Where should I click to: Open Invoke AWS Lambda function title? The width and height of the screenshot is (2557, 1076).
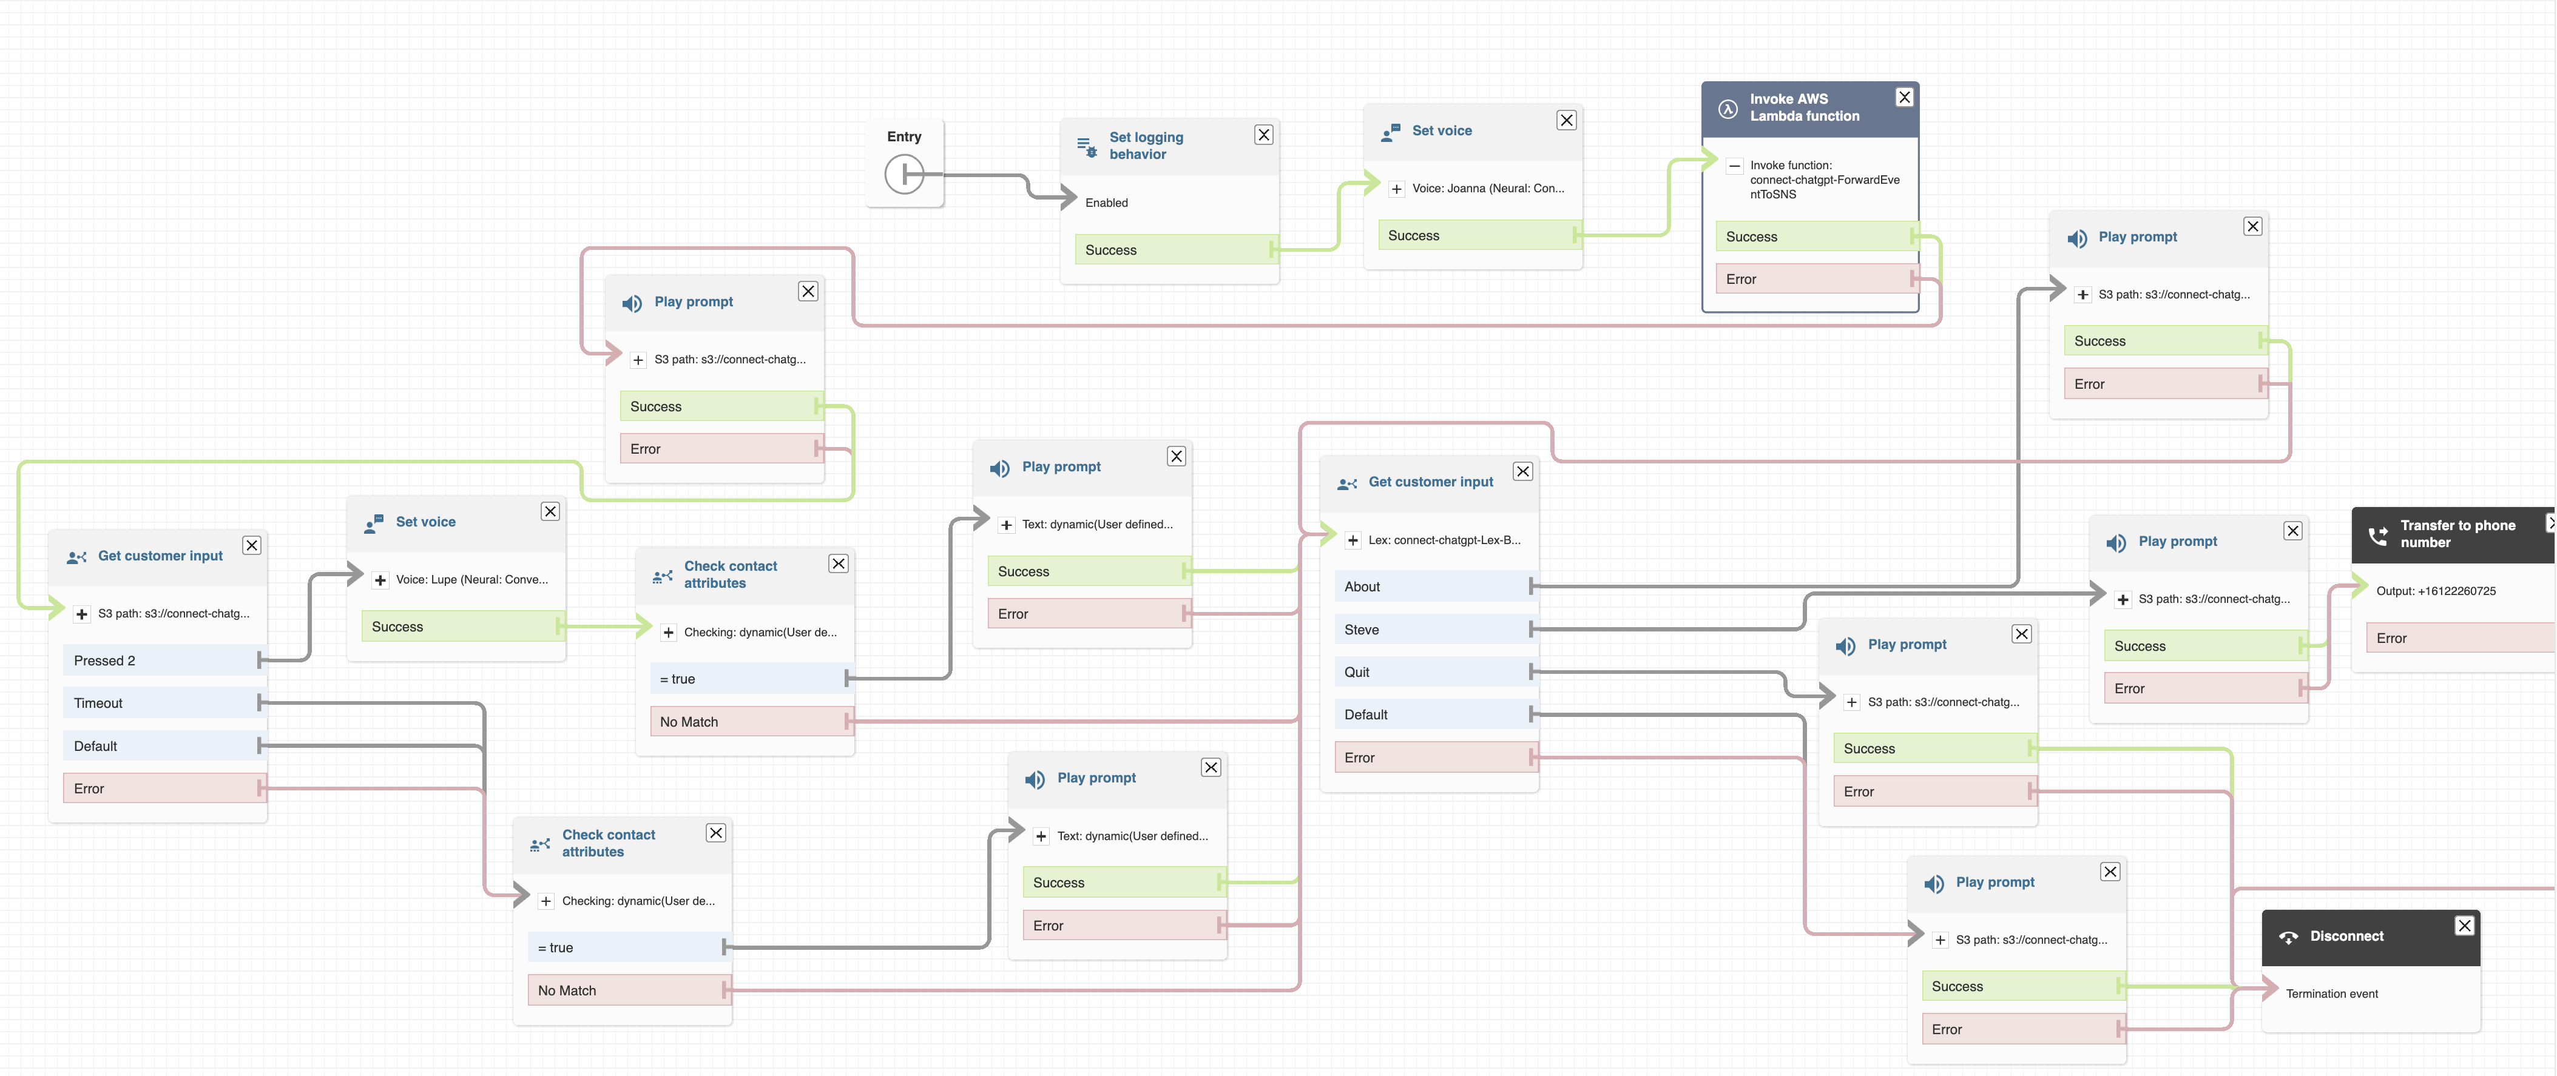(x=1803, y=107)
